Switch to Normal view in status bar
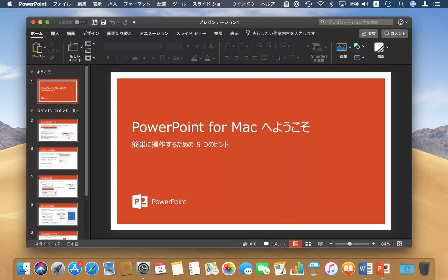The height and width of the screenshot is (280, 448). 295,244
